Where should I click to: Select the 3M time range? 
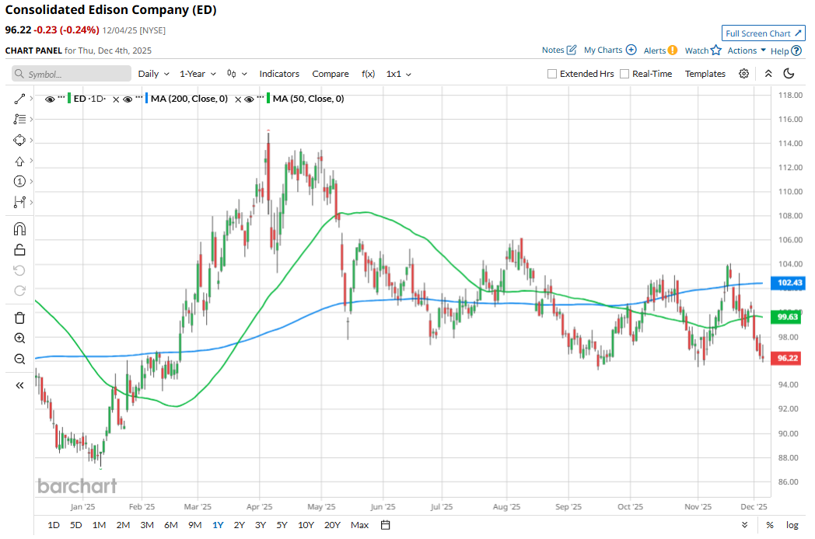tap(147, 525)
